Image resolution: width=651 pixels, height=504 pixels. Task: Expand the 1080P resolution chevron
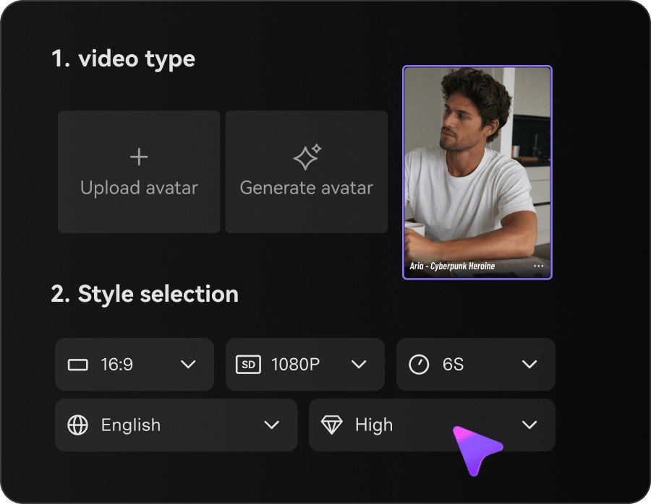click(x=359, y=365)
